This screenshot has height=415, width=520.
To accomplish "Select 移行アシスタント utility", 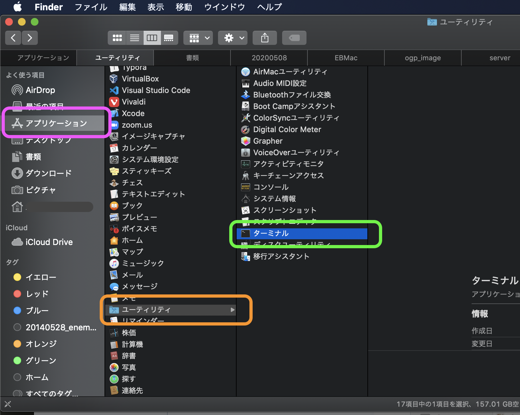I will pos(302,257).
